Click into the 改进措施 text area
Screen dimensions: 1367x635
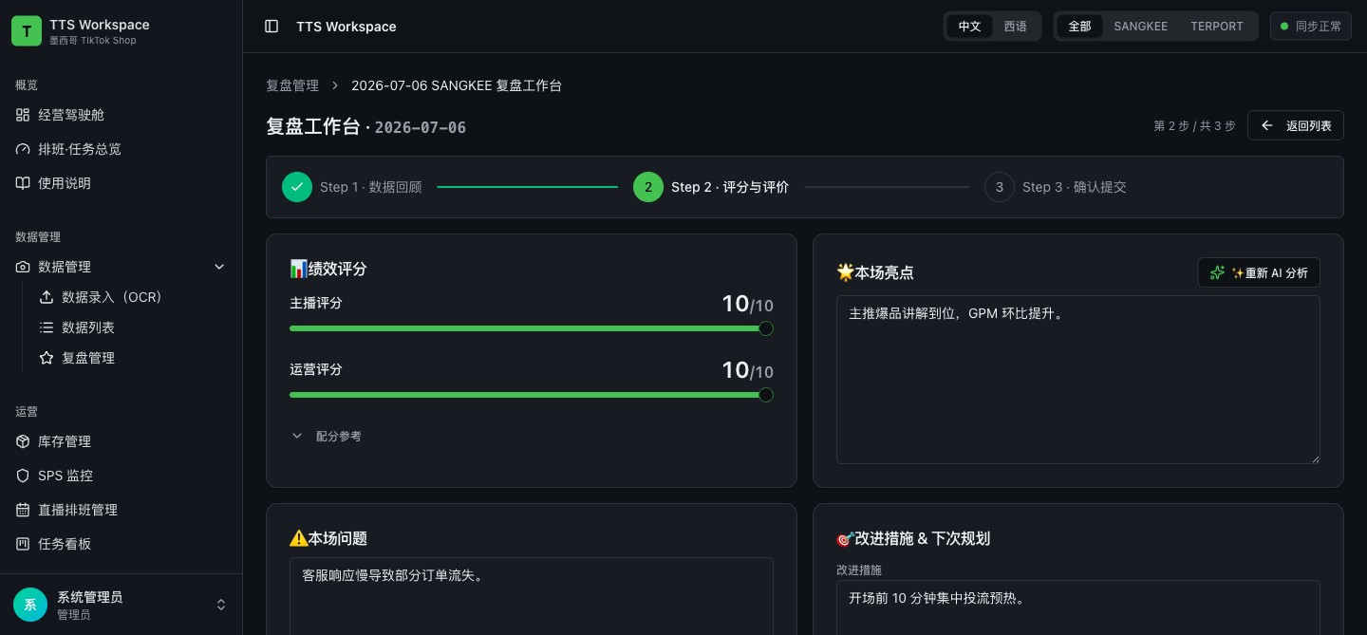point(1078,607)
